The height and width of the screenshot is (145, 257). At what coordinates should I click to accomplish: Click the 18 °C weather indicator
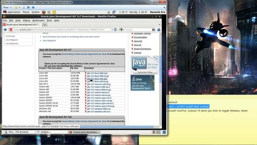pos(123,12)
